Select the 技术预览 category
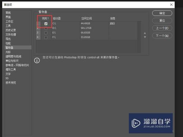 (11, 83)
